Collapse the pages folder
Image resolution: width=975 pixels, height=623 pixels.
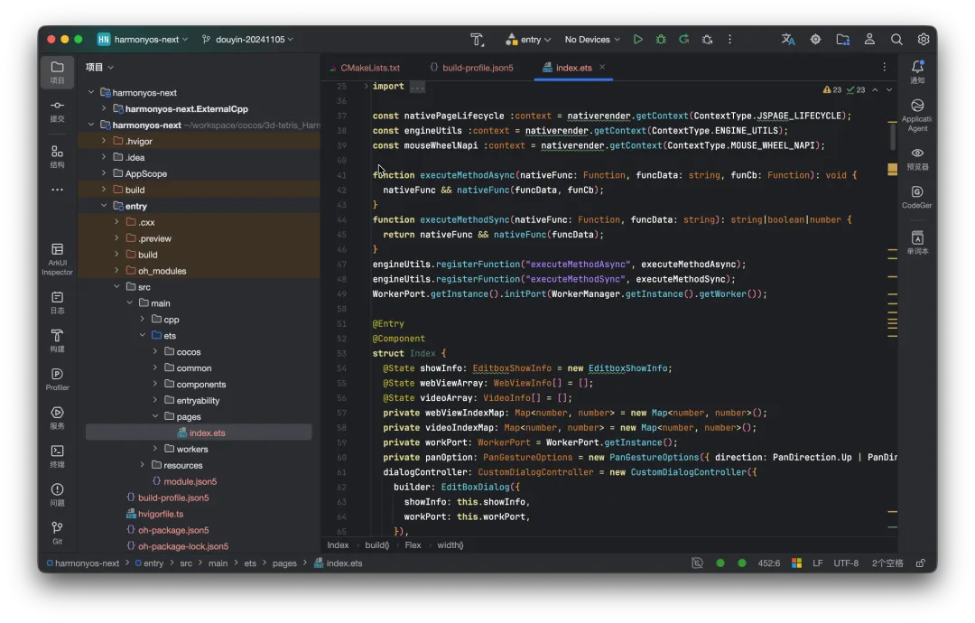[x=155, y=417]
